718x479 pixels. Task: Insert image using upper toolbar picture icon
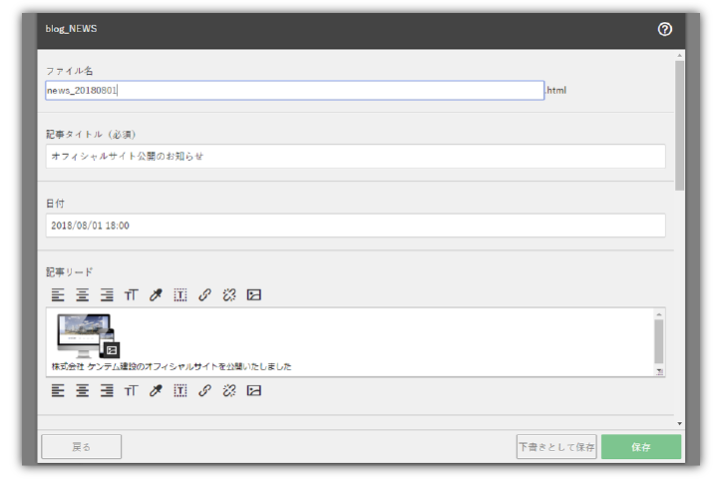pyautogui.click(x=254, y=294)
